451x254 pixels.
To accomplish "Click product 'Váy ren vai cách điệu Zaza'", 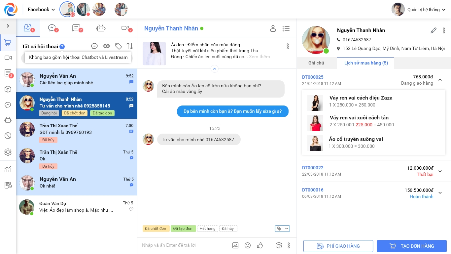I will tap(361, 98).
